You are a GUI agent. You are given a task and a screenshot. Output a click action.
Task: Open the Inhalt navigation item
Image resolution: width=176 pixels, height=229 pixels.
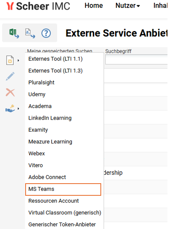tap(160, 6)
